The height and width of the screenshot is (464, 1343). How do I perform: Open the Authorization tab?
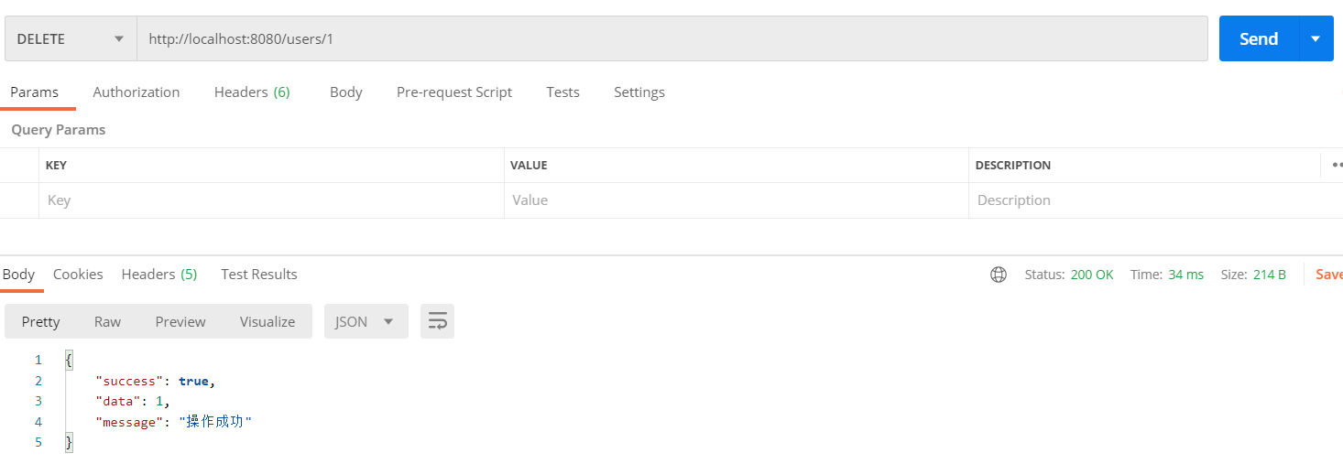[136, 92]
